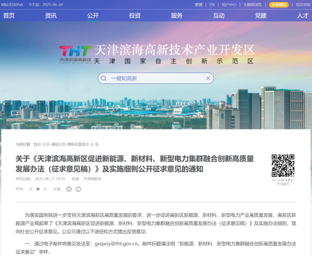
Task: Open the 投资 nav menu
Action: click(135, 16)
